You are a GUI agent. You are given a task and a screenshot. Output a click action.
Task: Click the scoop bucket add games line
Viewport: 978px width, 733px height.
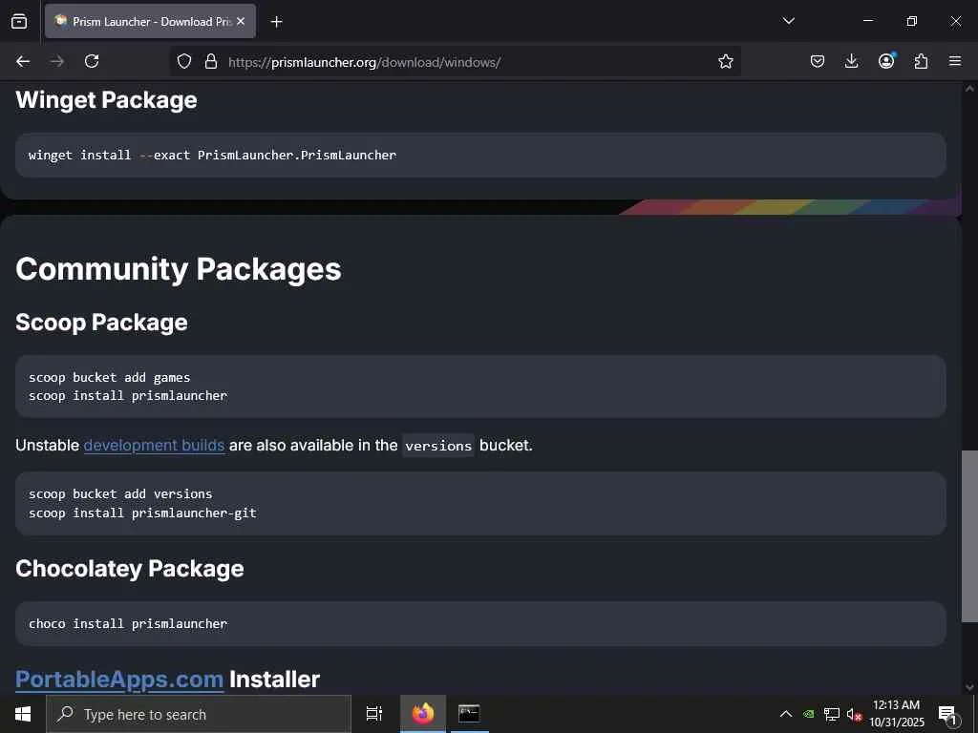coord(109,378)
